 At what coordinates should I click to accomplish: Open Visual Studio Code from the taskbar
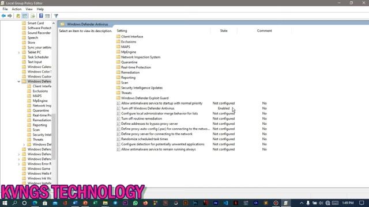[225, 203]
